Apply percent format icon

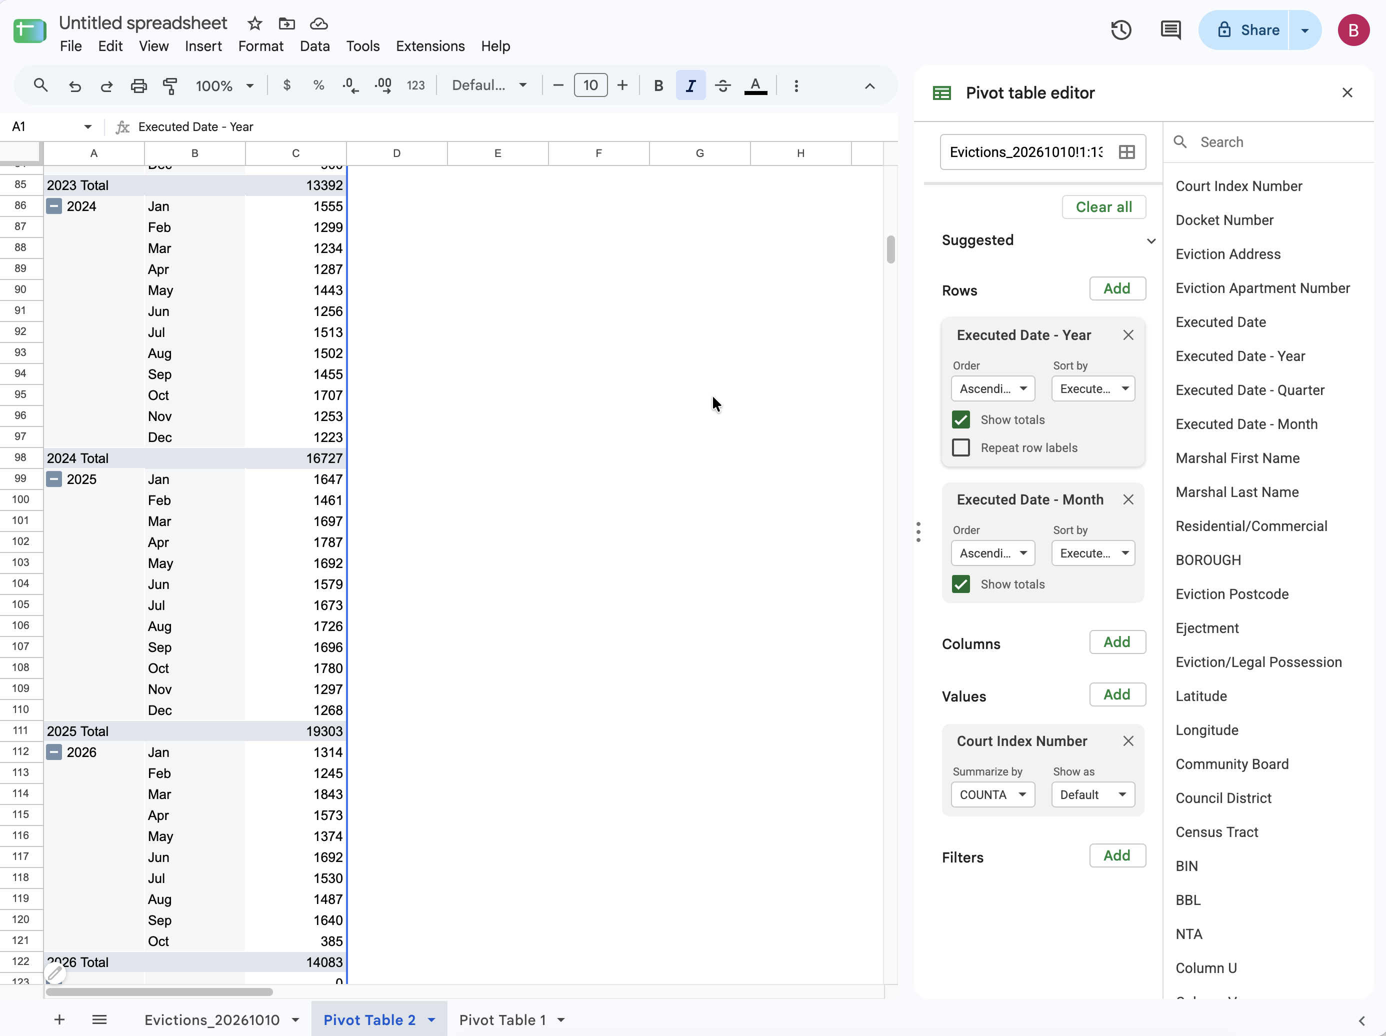click(x=318, y=85)
